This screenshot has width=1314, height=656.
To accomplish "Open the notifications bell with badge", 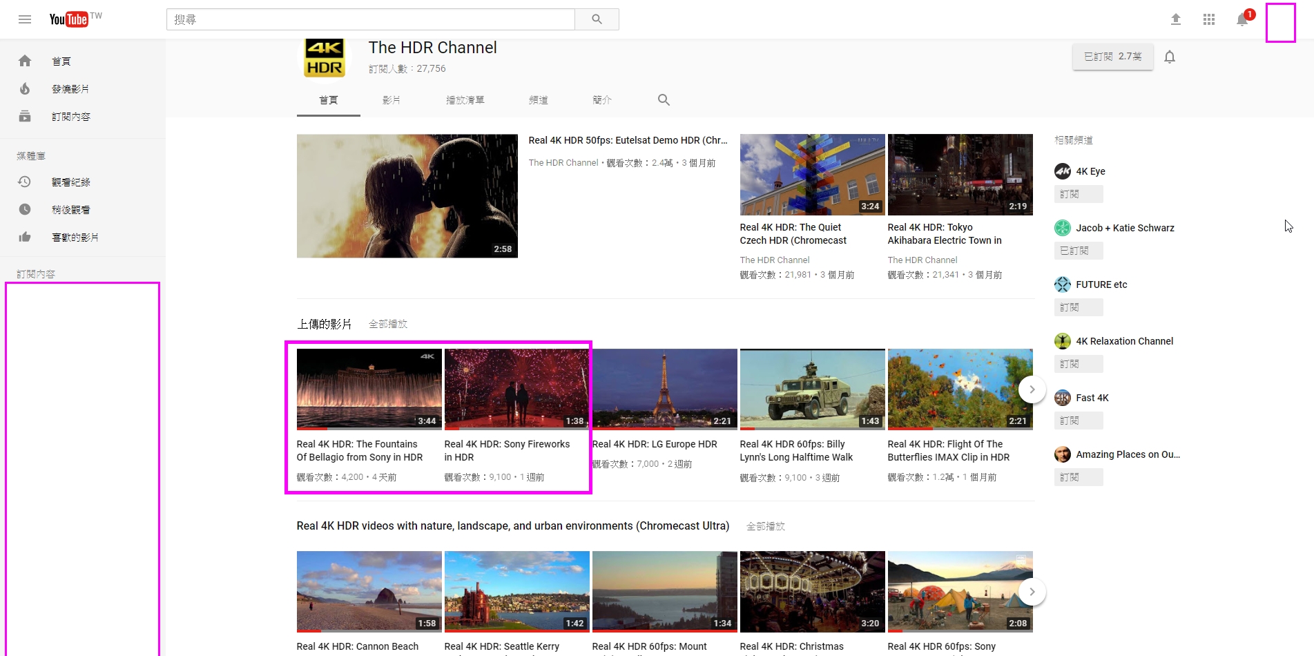I will click(1243, 19).
